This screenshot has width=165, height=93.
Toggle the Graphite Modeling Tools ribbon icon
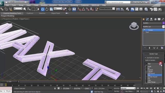132,9
